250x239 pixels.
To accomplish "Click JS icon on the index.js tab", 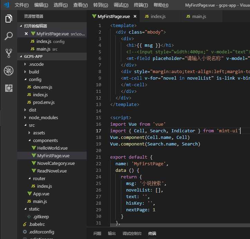I will click(x=147, y=16).
